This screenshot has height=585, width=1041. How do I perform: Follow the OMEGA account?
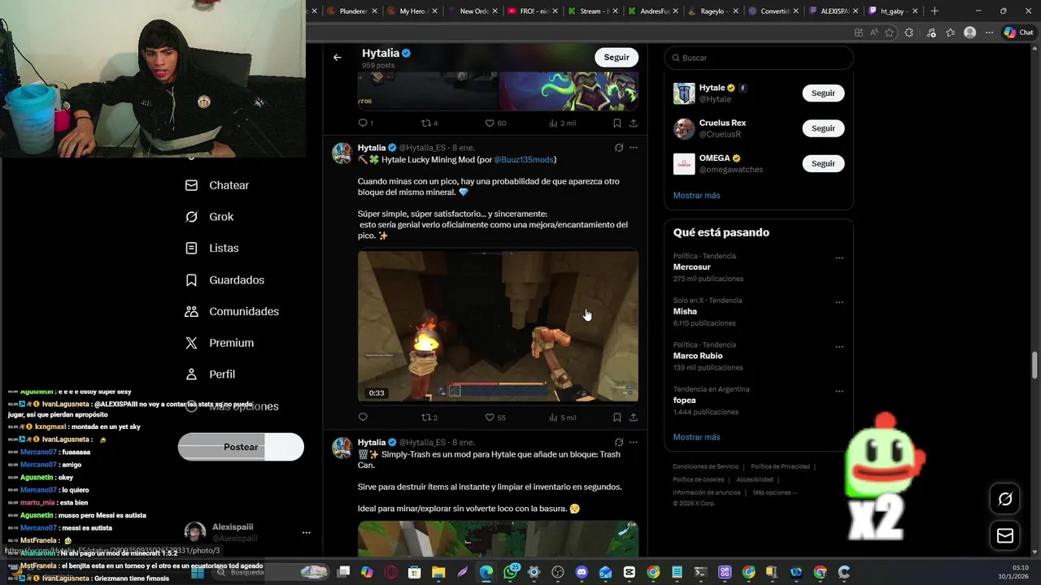click(823, 163)
